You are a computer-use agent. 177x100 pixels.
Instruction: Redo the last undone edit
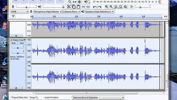click(99, 7)
